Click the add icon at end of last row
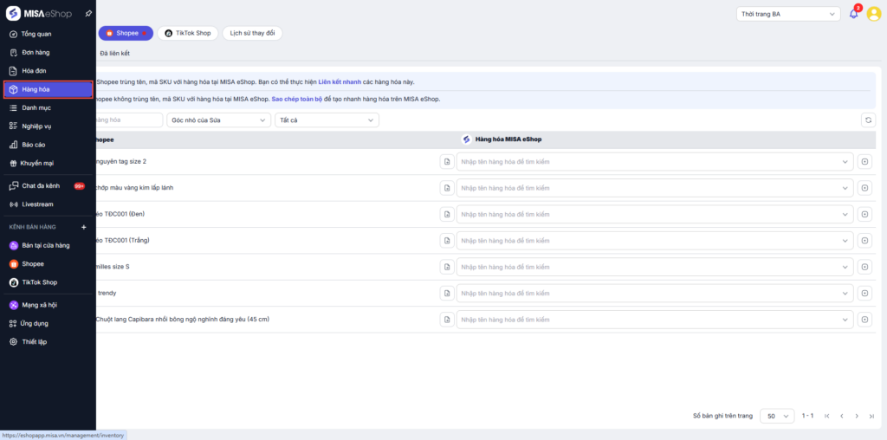Viewport: 887px width, 440px height. click(864, 320)
